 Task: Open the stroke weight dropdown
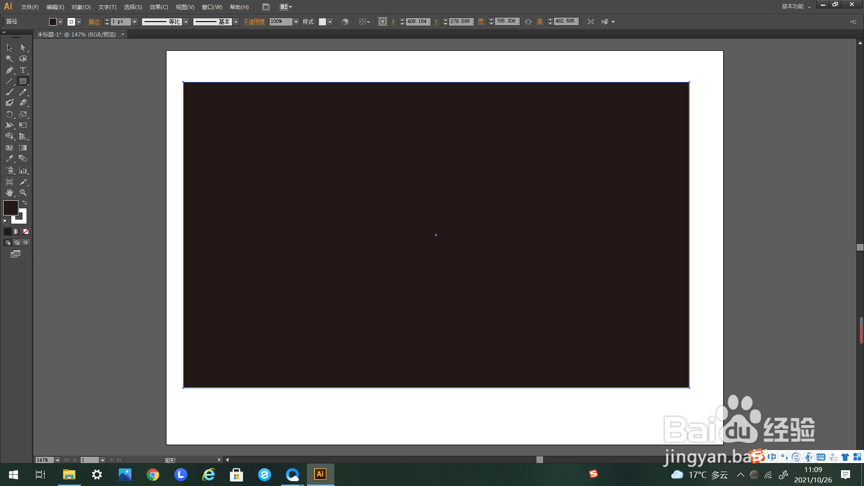135,22
